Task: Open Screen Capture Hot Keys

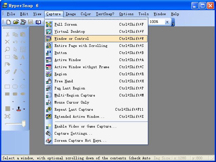Action: click(96, 140)
